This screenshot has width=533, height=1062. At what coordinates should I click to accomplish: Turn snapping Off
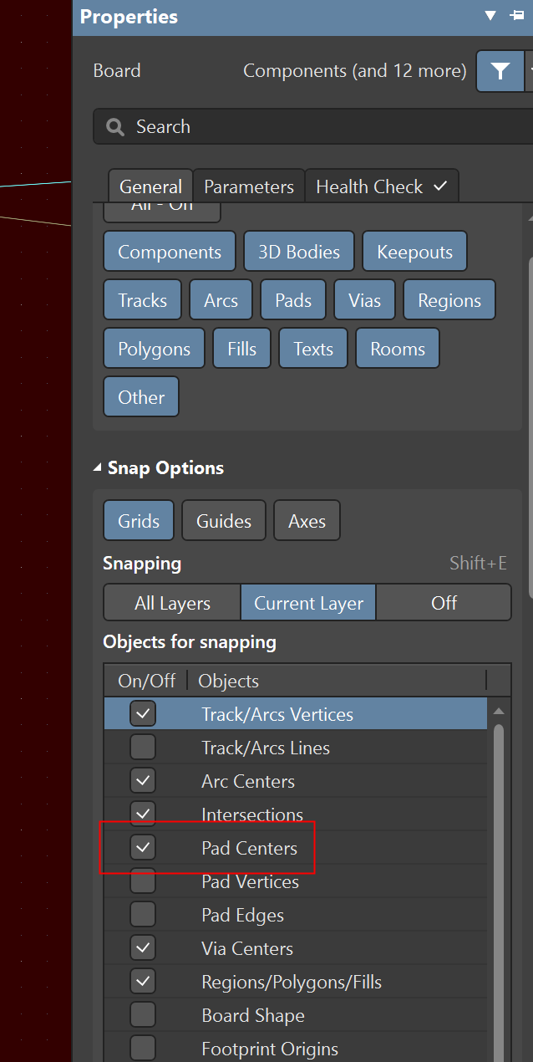(444, 603)
